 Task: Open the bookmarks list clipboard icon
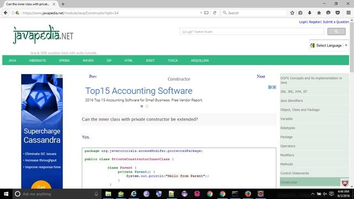pos(300,13)
